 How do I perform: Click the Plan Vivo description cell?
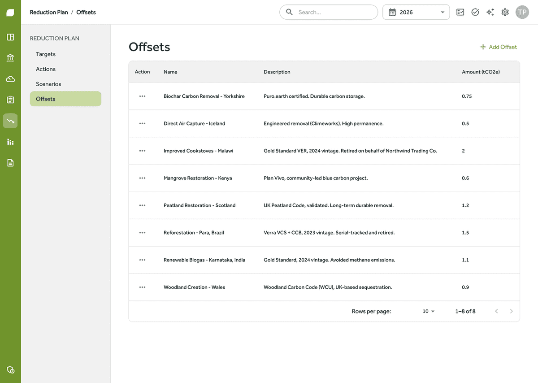(316, 178)
